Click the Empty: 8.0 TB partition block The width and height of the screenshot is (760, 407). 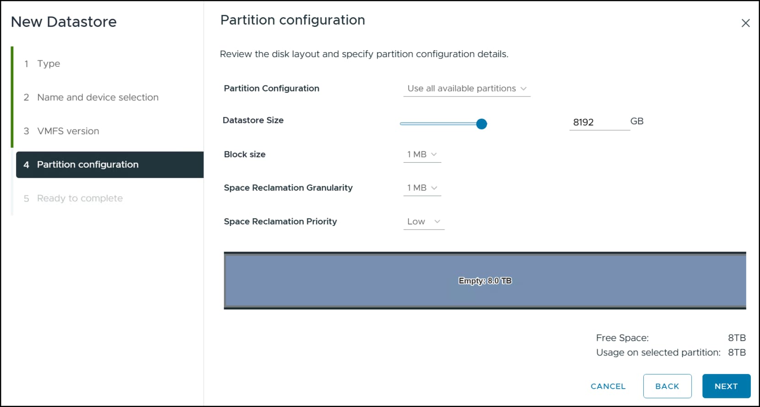coord(485,281)
